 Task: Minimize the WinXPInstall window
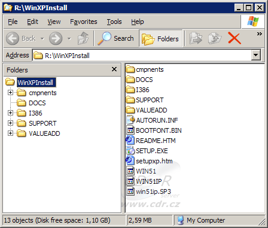[239, 8]
